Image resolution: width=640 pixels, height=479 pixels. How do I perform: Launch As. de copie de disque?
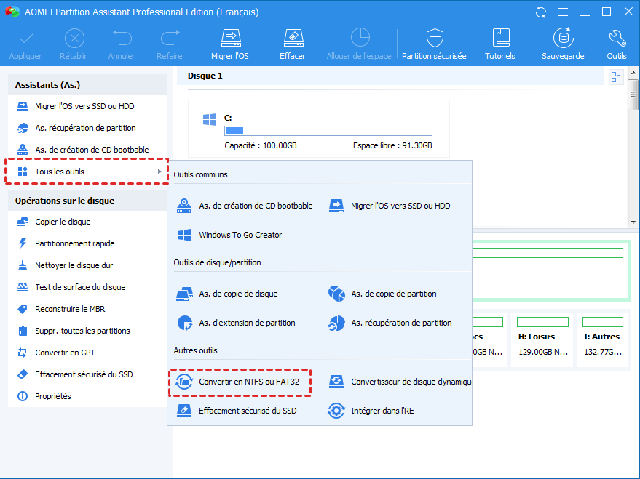[x=227, y=294]
